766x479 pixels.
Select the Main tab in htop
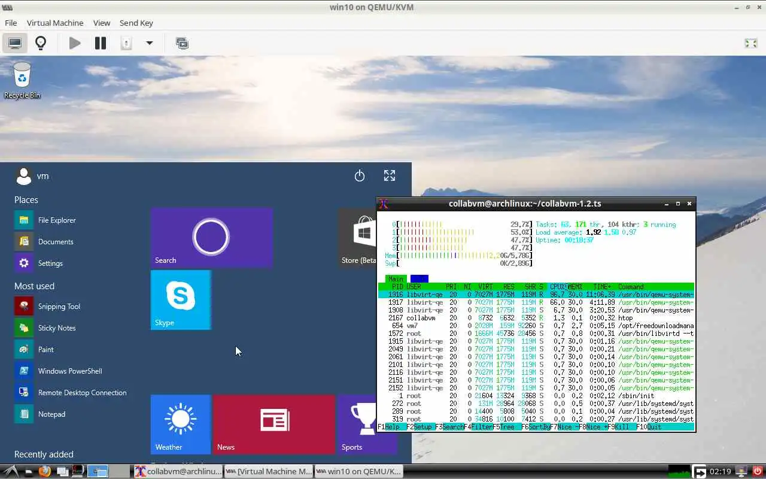click(396, 279)
